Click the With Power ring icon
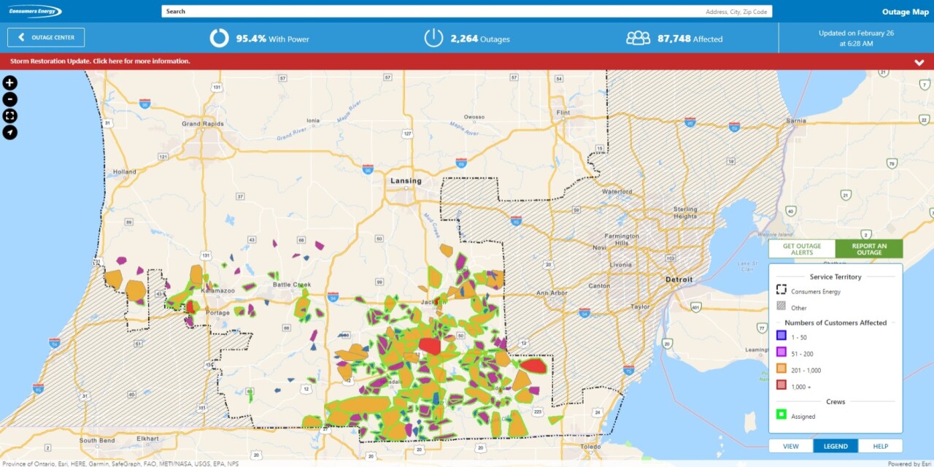 tap(219, 38)
